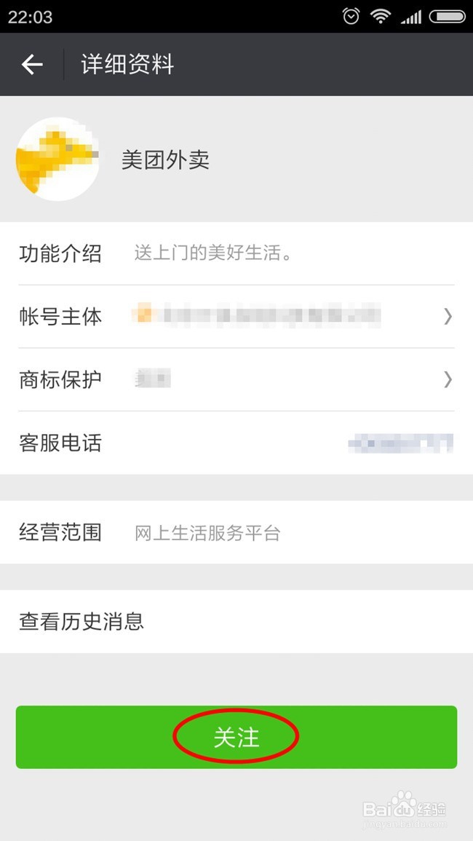Tap the green 关注 follow button

tap(236, 737)
